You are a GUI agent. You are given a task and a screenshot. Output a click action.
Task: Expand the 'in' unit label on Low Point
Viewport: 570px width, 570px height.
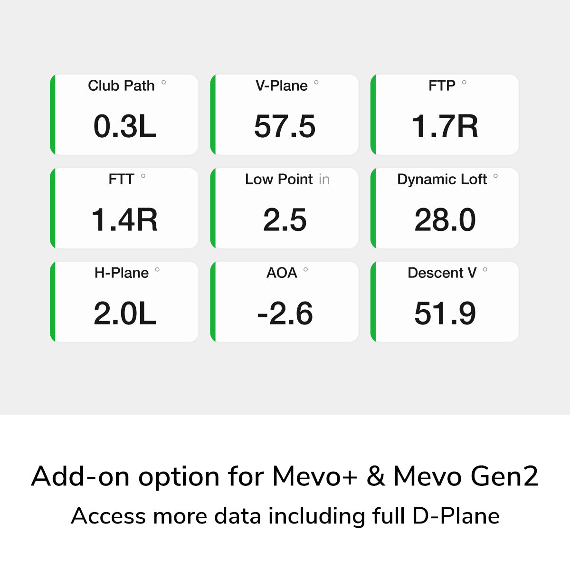[325, 180]
